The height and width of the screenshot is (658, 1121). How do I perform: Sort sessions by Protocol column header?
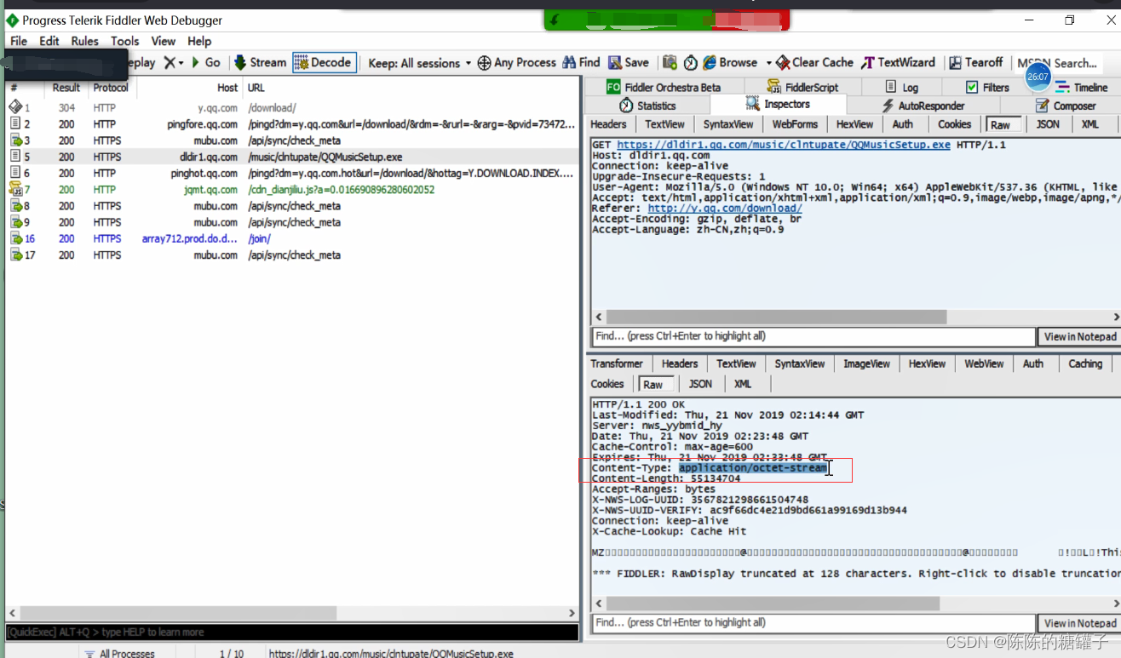coord(111,88)
